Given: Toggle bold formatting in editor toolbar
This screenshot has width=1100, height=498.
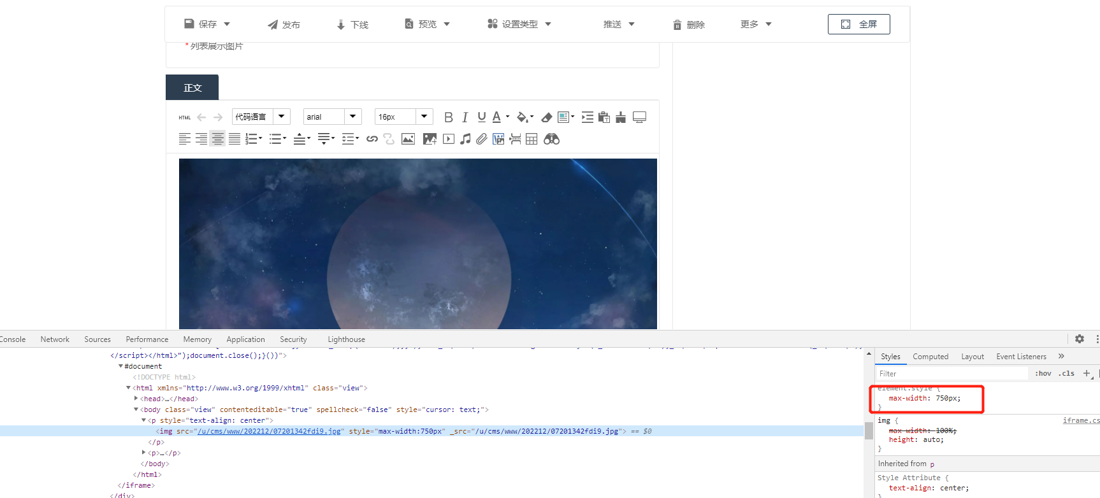Looking at the screenshot, I should [x=449, y=117].
